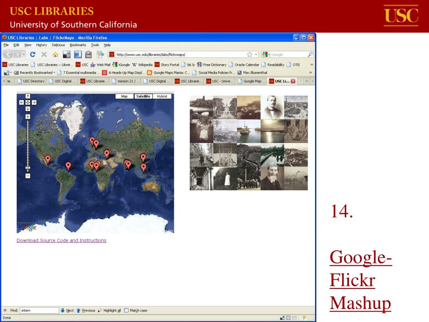This screenshot has width=429, height=322.
Task: Show more bookmarks on the second toolbar row
Action: click(x=310, y=73)
